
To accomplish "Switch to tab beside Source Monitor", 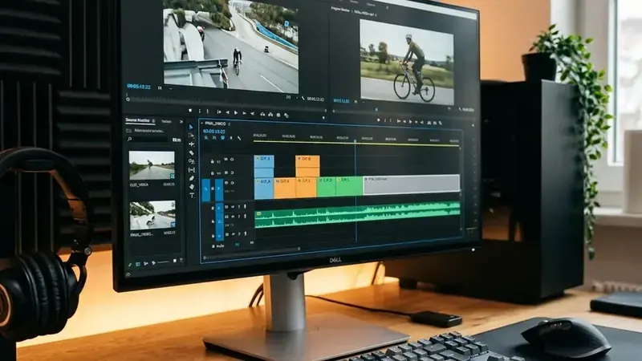I will (166, 121).
